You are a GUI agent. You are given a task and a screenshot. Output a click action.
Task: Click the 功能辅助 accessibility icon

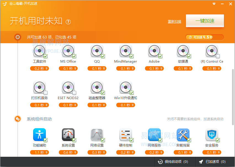(x=39, y=135)
